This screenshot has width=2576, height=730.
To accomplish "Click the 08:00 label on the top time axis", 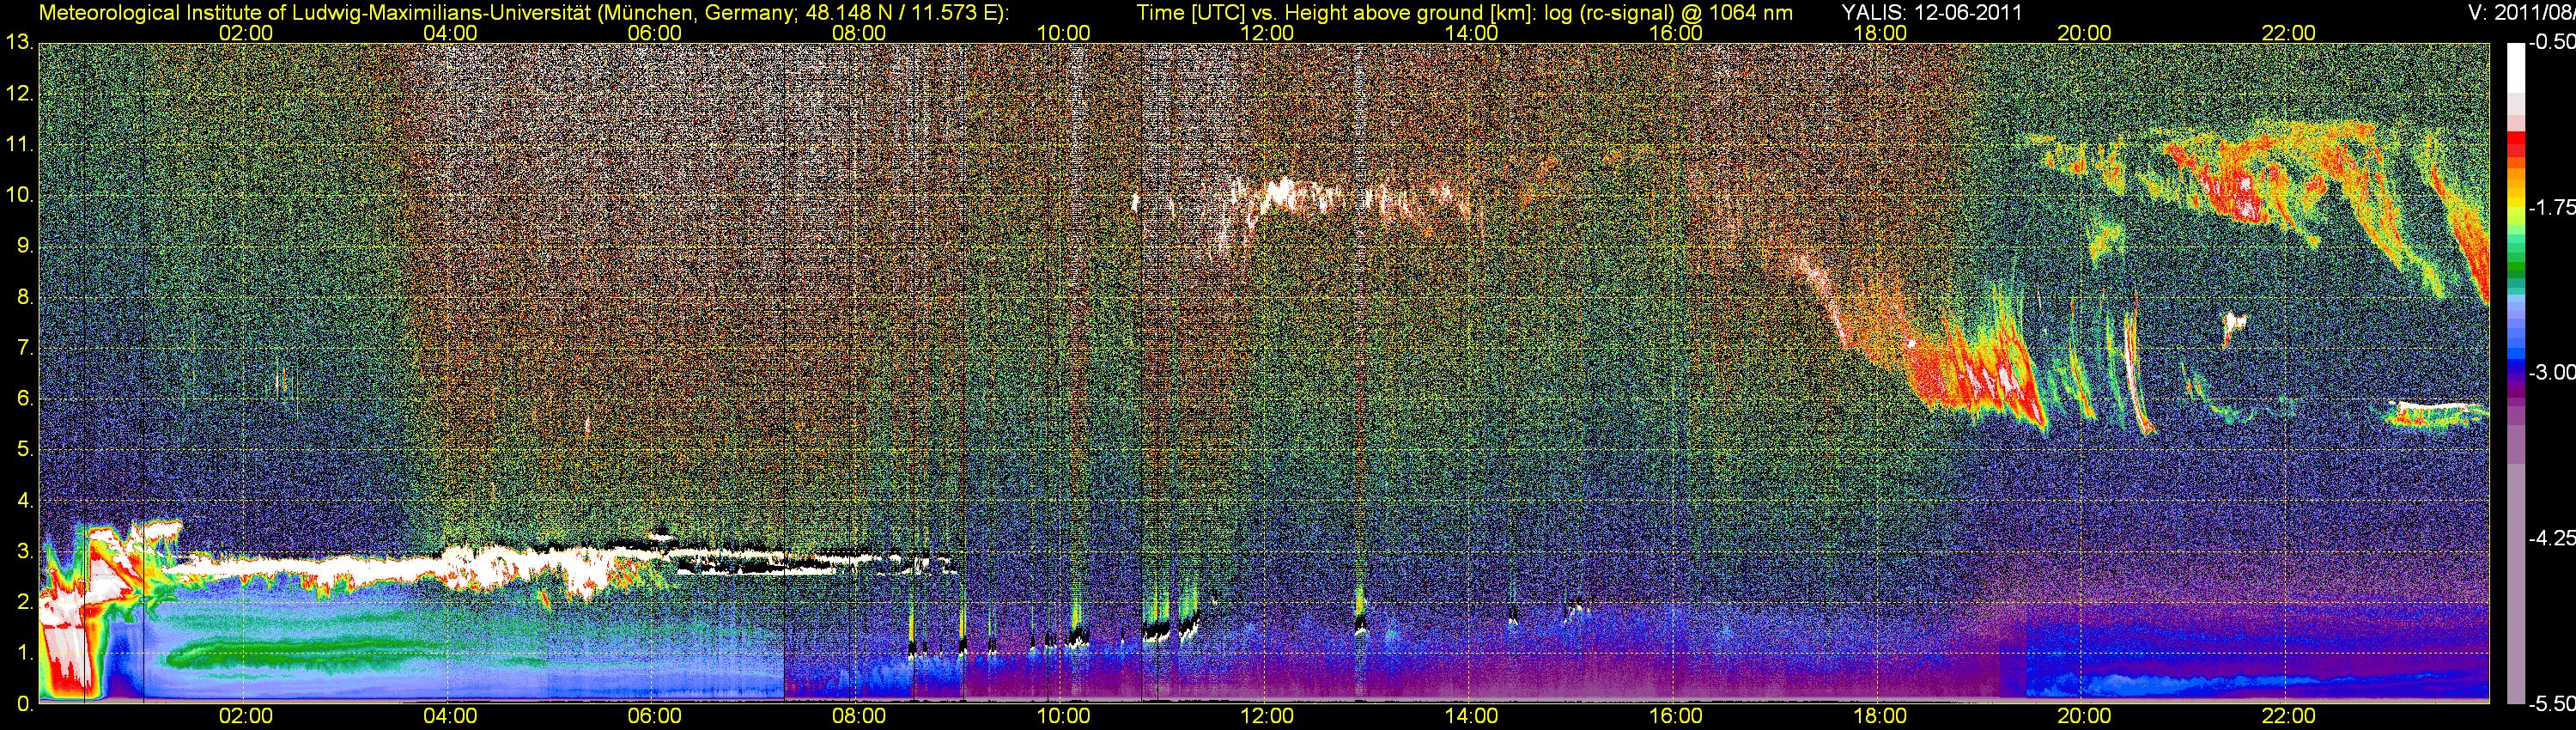I will 858,33.
